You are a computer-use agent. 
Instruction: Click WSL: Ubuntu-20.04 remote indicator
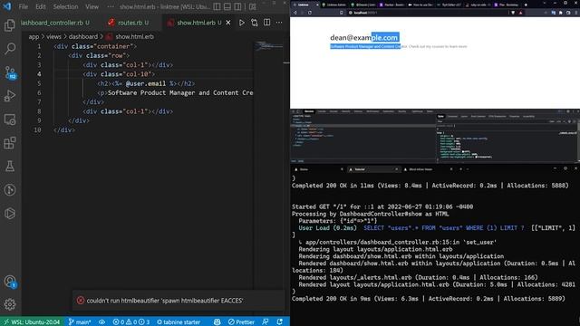pos(32,322)
